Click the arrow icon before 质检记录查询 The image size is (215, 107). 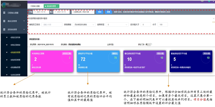[7, 45]
